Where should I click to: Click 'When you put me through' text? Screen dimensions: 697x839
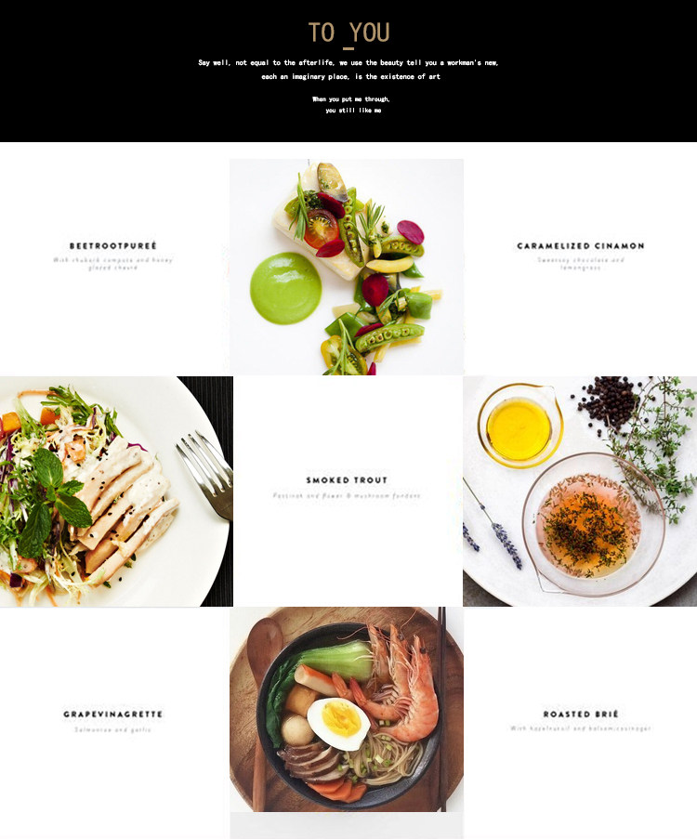(351, 99)
